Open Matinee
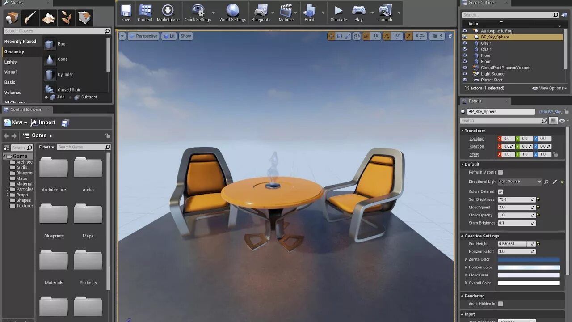 click(x=286, y=13)
